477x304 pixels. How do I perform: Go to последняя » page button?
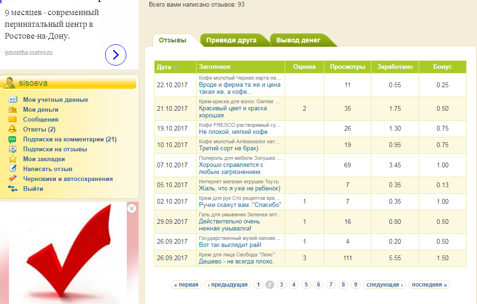click(x=429, y=285)
